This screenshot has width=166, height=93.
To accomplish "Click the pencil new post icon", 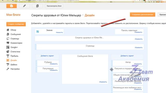I will [24, 6].
